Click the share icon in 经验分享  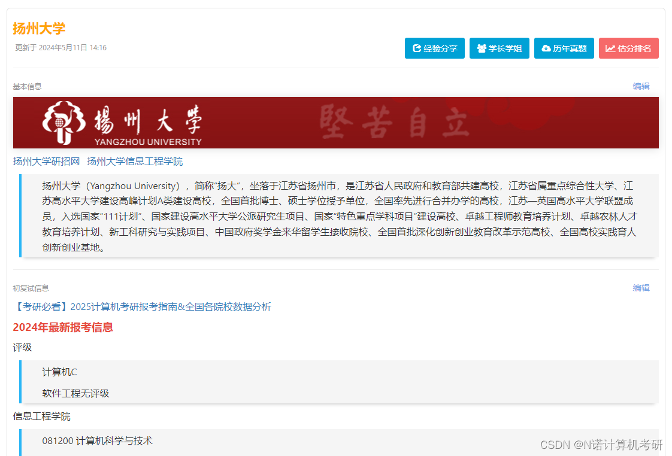(417, 48)
